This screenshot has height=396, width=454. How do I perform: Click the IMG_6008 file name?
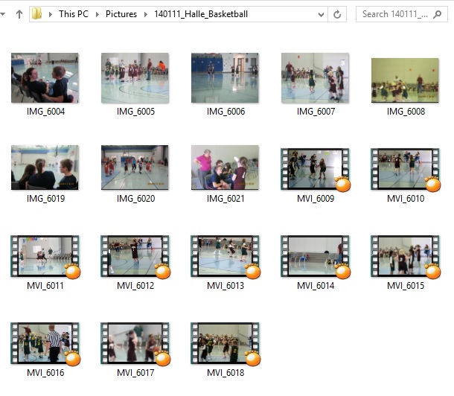tap(406, 112)
